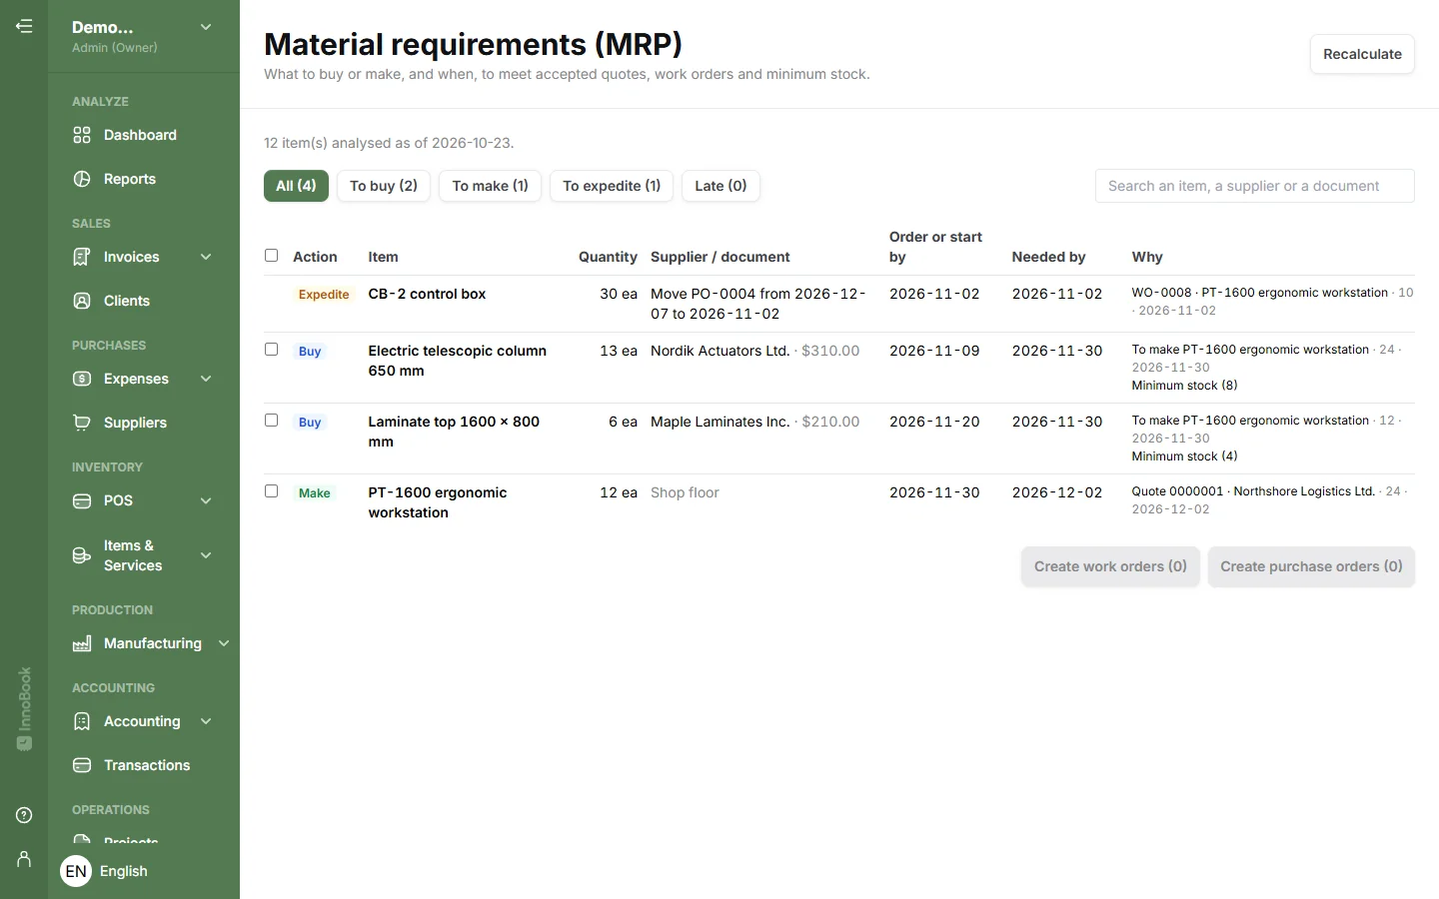Image resolution: width=1439 pixels, height=899 pixels.
Task: Click the EN language badge
Action: point(76,871)
